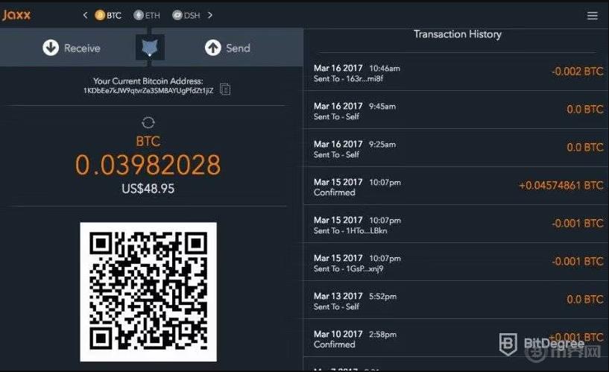Click the ShapeShift fox icon
Viewport: 609px width, 372px height.
(150, 48)
